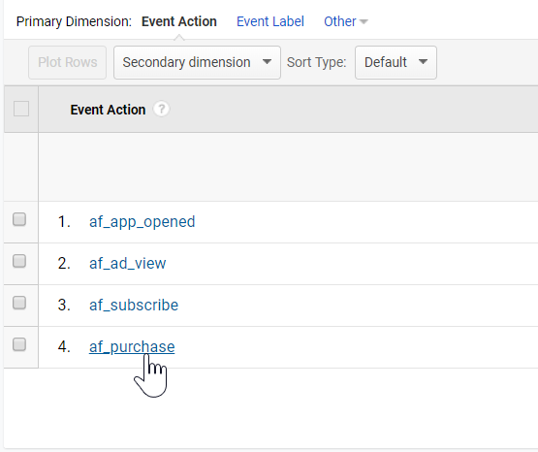Click the Secondary dimension dropdown arrow
Screen dimensions: 538x452
[x=267, y=62]
